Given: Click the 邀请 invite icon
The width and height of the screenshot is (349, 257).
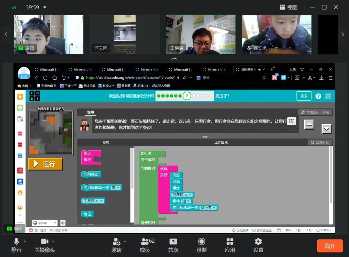Looking at the screenshot, I should pyautogui.click(x=116, y=242).
